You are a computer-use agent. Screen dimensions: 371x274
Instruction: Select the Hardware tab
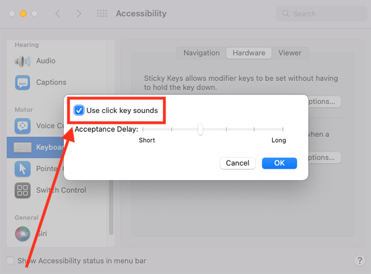point(249,53)
